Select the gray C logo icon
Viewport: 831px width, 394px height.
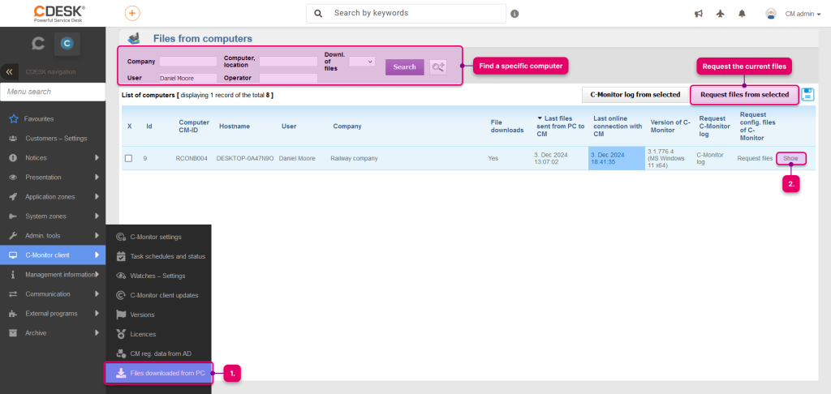[37, 44]
